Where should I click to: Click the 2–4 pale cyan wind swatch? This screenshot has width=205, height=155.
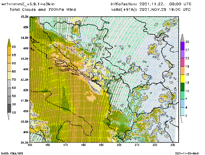click(x=182, y=112)
